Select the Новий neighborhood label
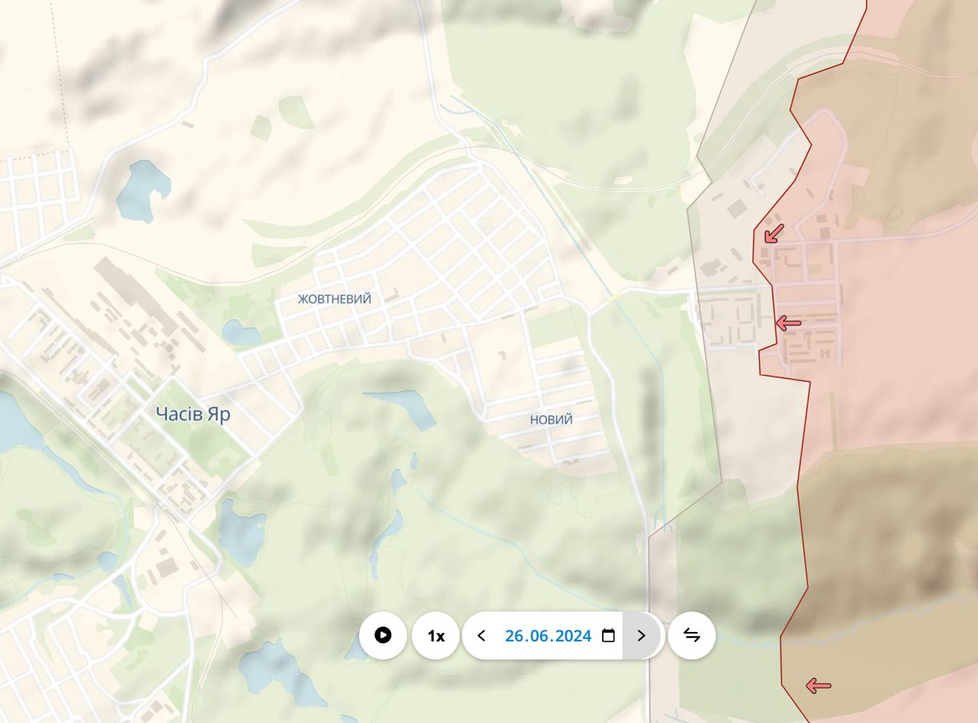This screenshot has width=978, height=723. coord(551,420)
